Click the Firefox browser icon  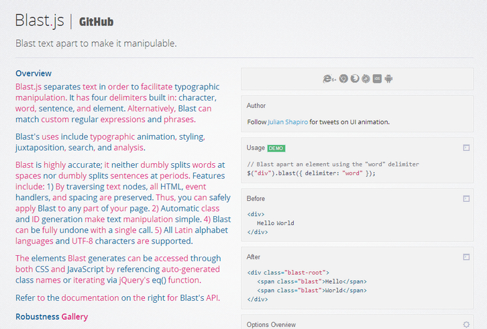click(355, 79)
